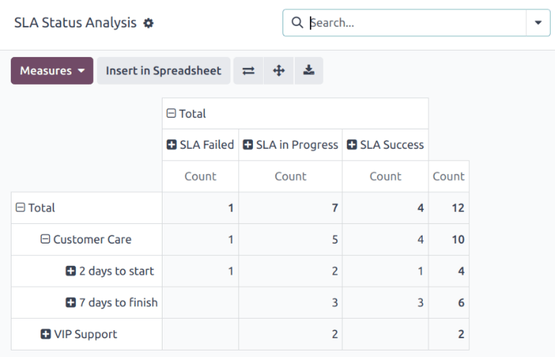Expand the 7 days to finish row
This screenshot has height=357, width=555.
[x=111, y=303]
